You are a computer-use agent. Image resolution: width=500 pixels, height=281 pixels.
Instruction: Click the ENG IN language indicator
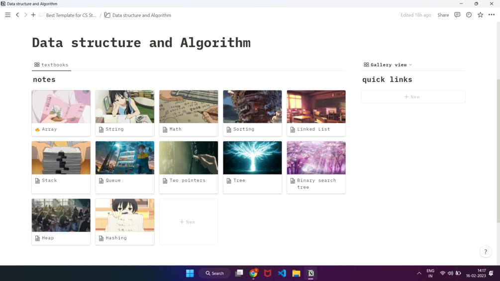coord(430,273)
